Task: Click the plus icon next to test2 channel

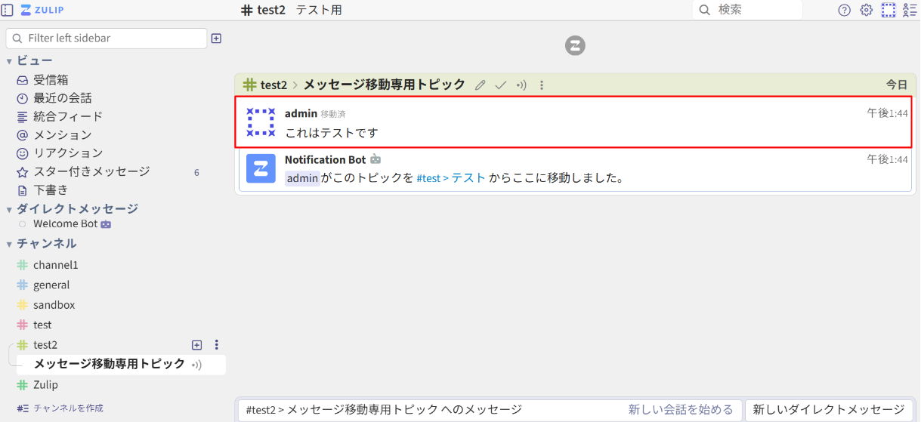Action: click(197, 345)
